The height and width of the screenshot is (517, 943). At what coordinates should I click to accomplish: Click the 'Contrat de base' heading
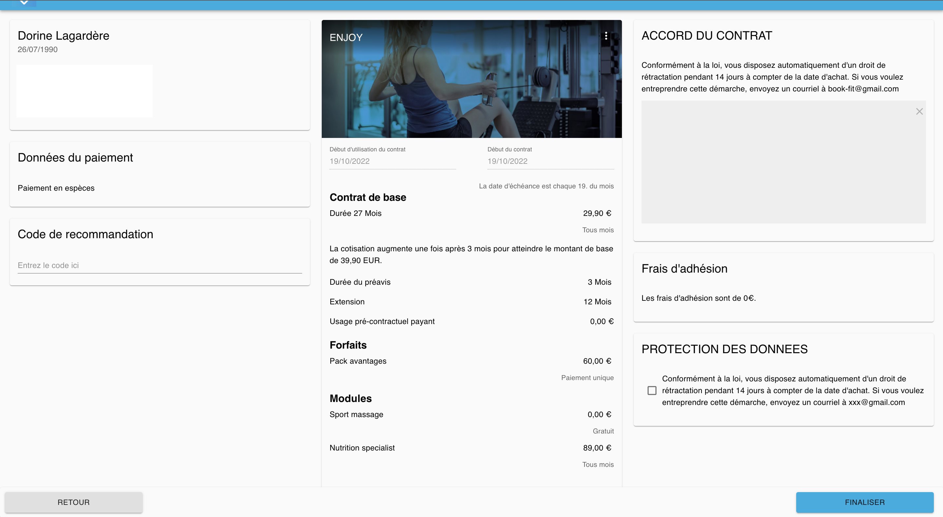pos(368,197)
